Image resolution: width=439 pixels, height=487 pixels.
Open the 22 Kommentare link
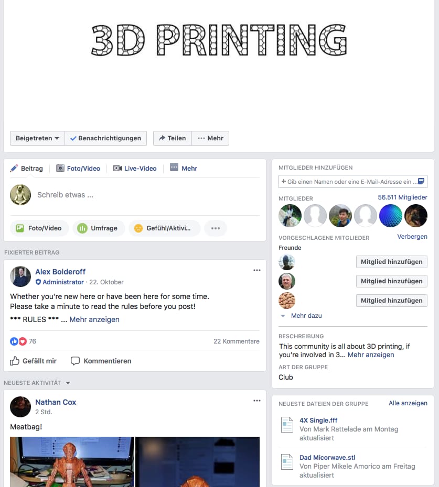pyautogui.click(x=237, y=341)
